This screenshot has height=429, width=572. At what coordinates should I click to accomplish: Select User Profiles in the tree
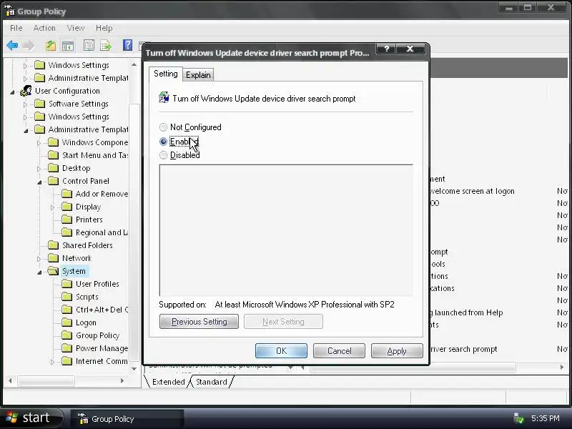point(97,284)
